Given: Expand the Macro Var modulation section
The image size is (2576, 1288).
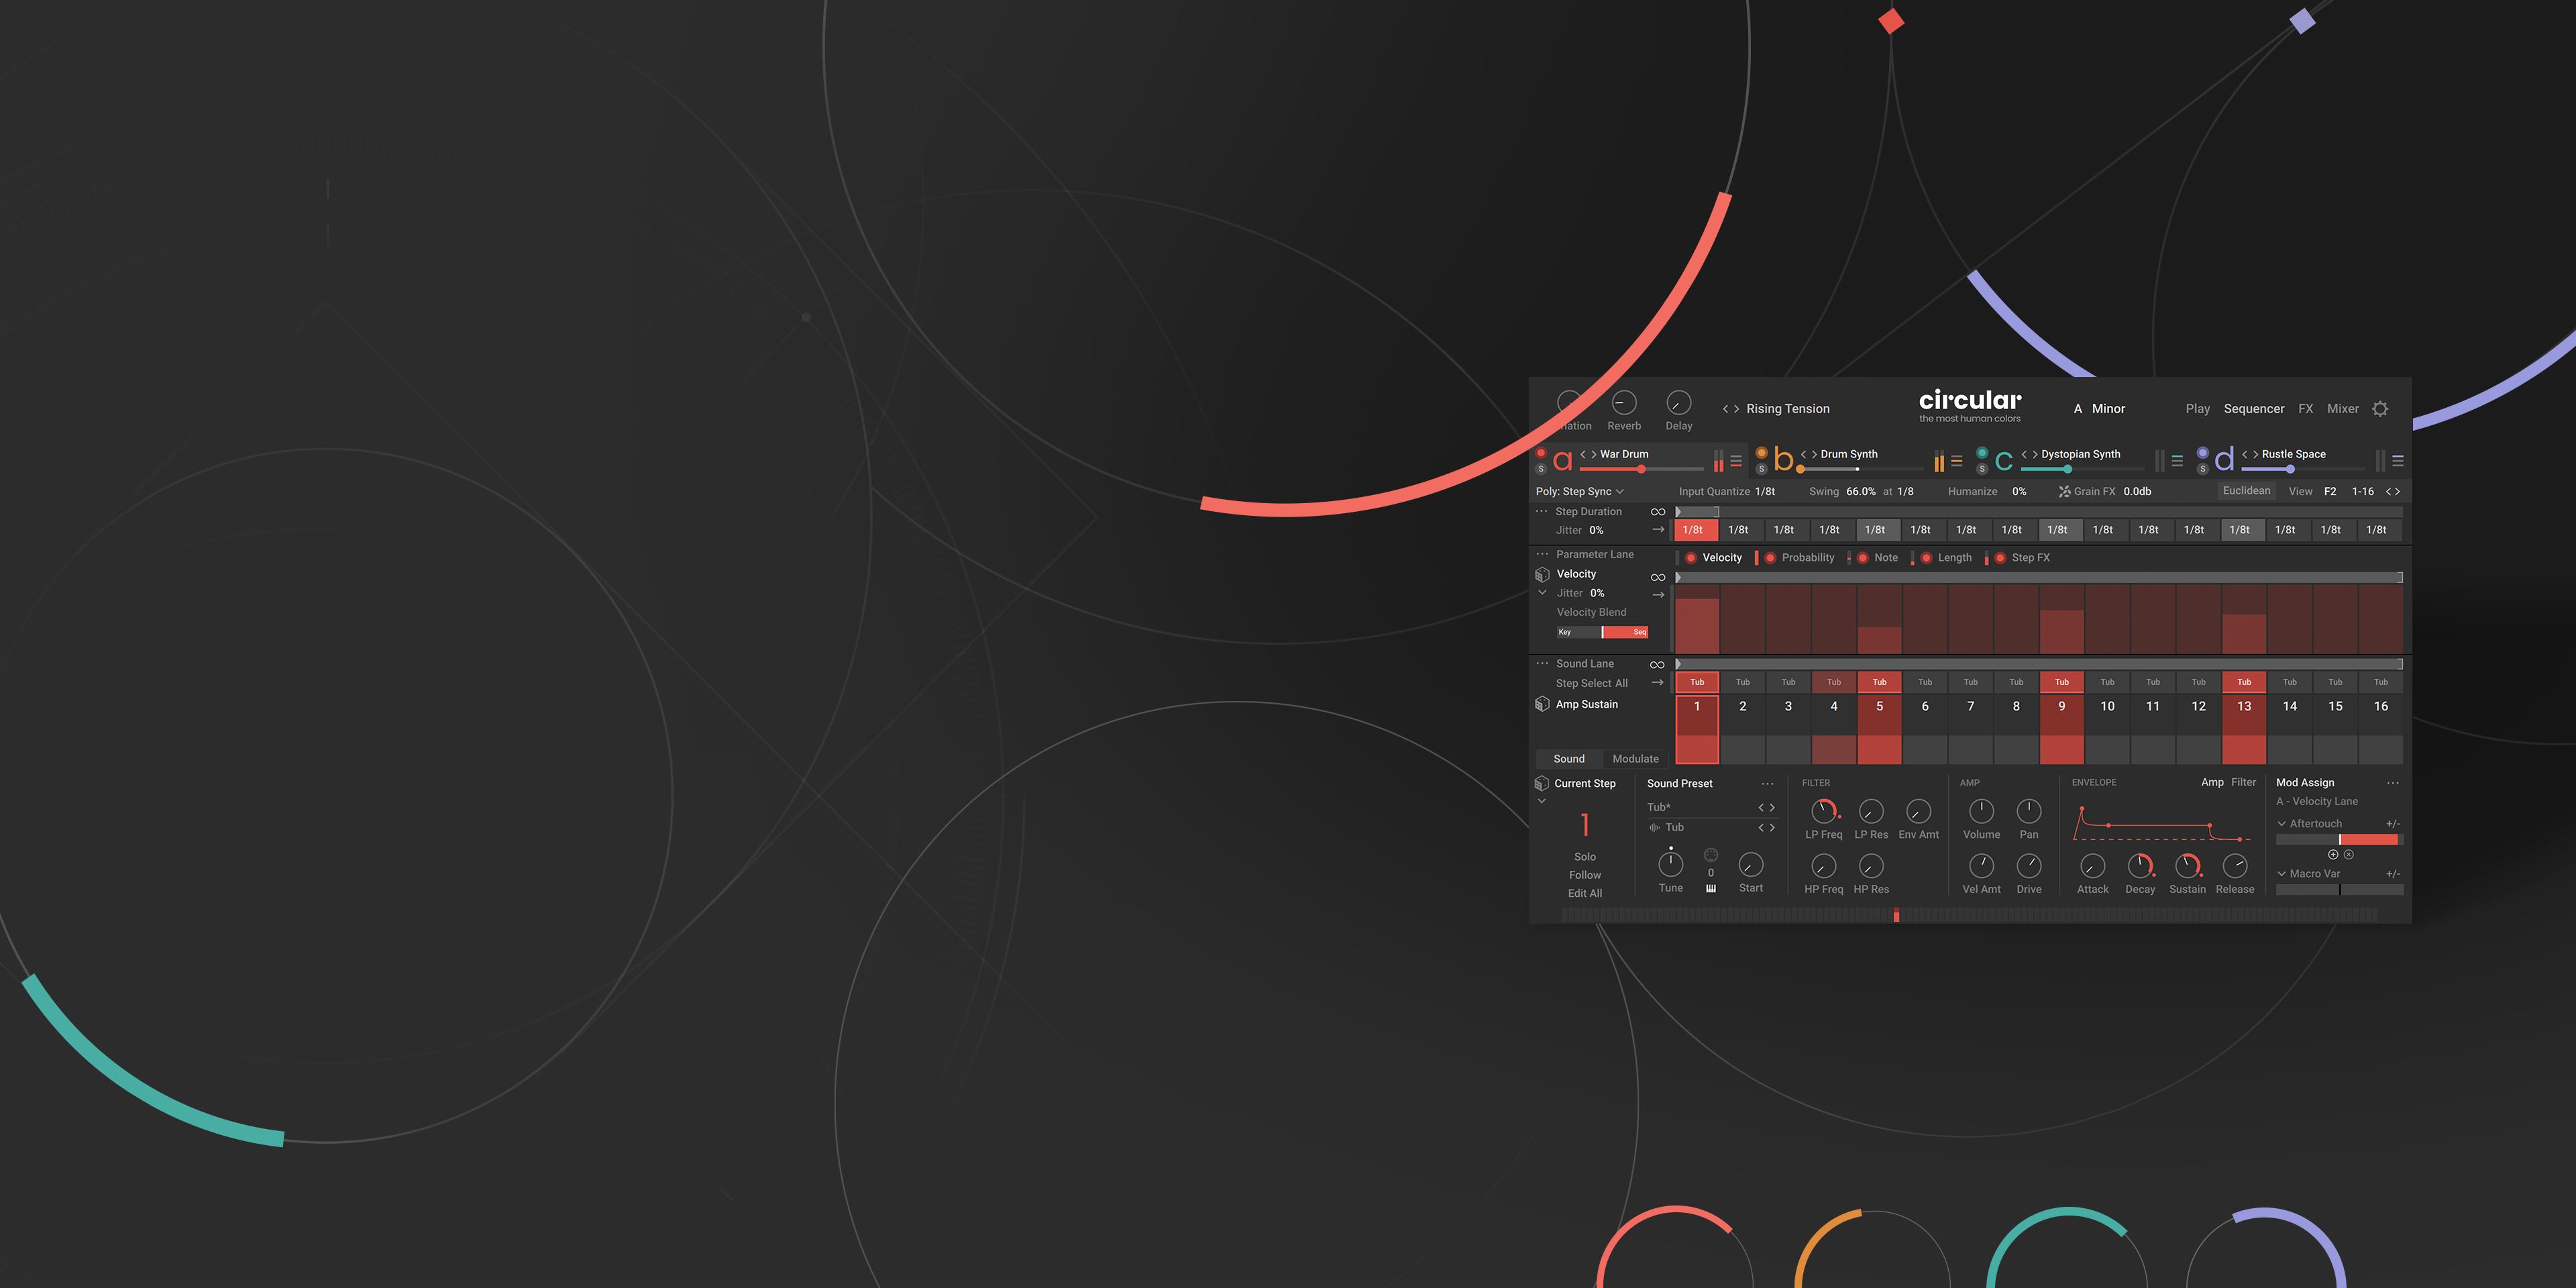Looking at the screenshot, I should [2282, 874].
